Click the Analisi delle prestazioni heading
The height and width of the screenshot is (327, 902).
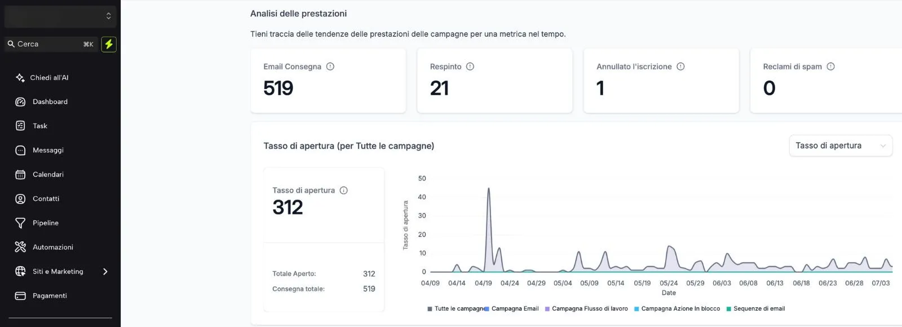coord(298,14)
